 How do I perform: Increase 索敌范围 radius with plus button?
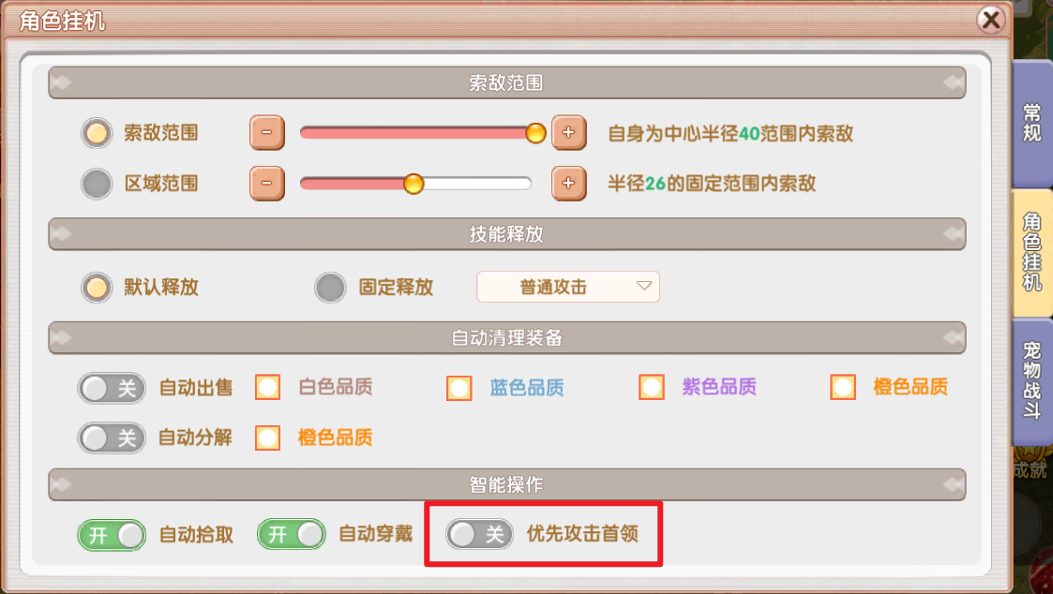568,133
